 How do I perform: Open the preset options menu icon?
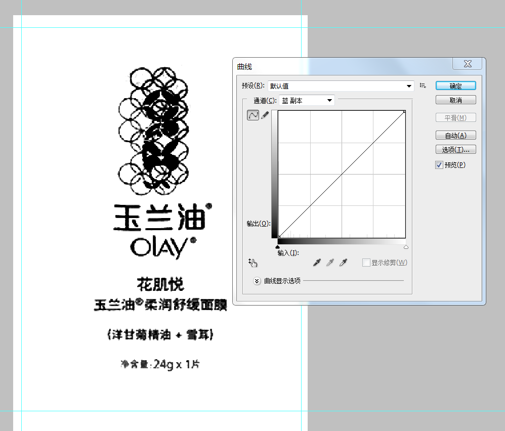coord(423,85)
